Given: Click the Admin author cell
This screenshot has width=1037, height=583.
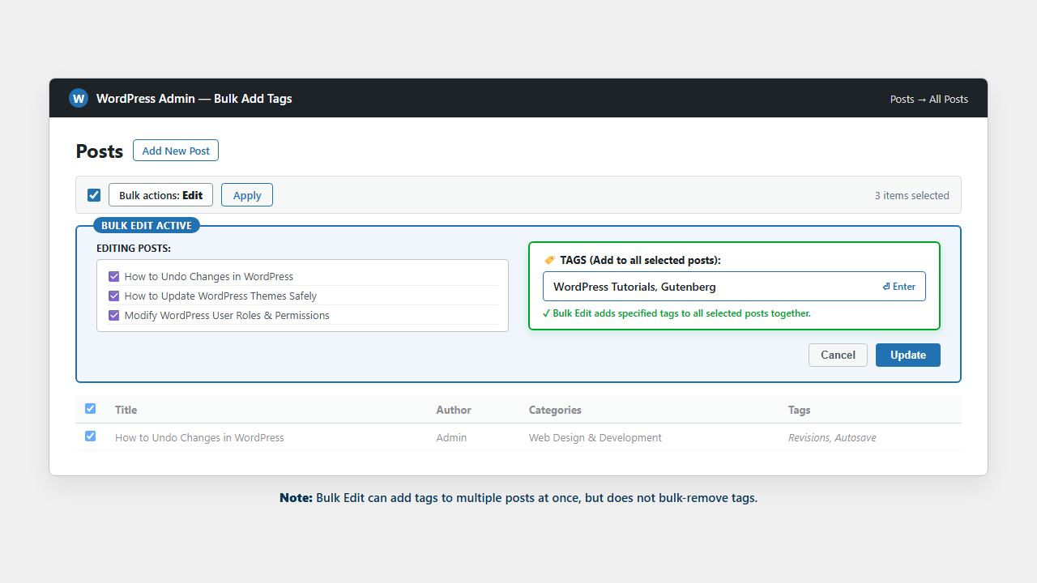Looking at the screenshot, I should coord(451,437).
